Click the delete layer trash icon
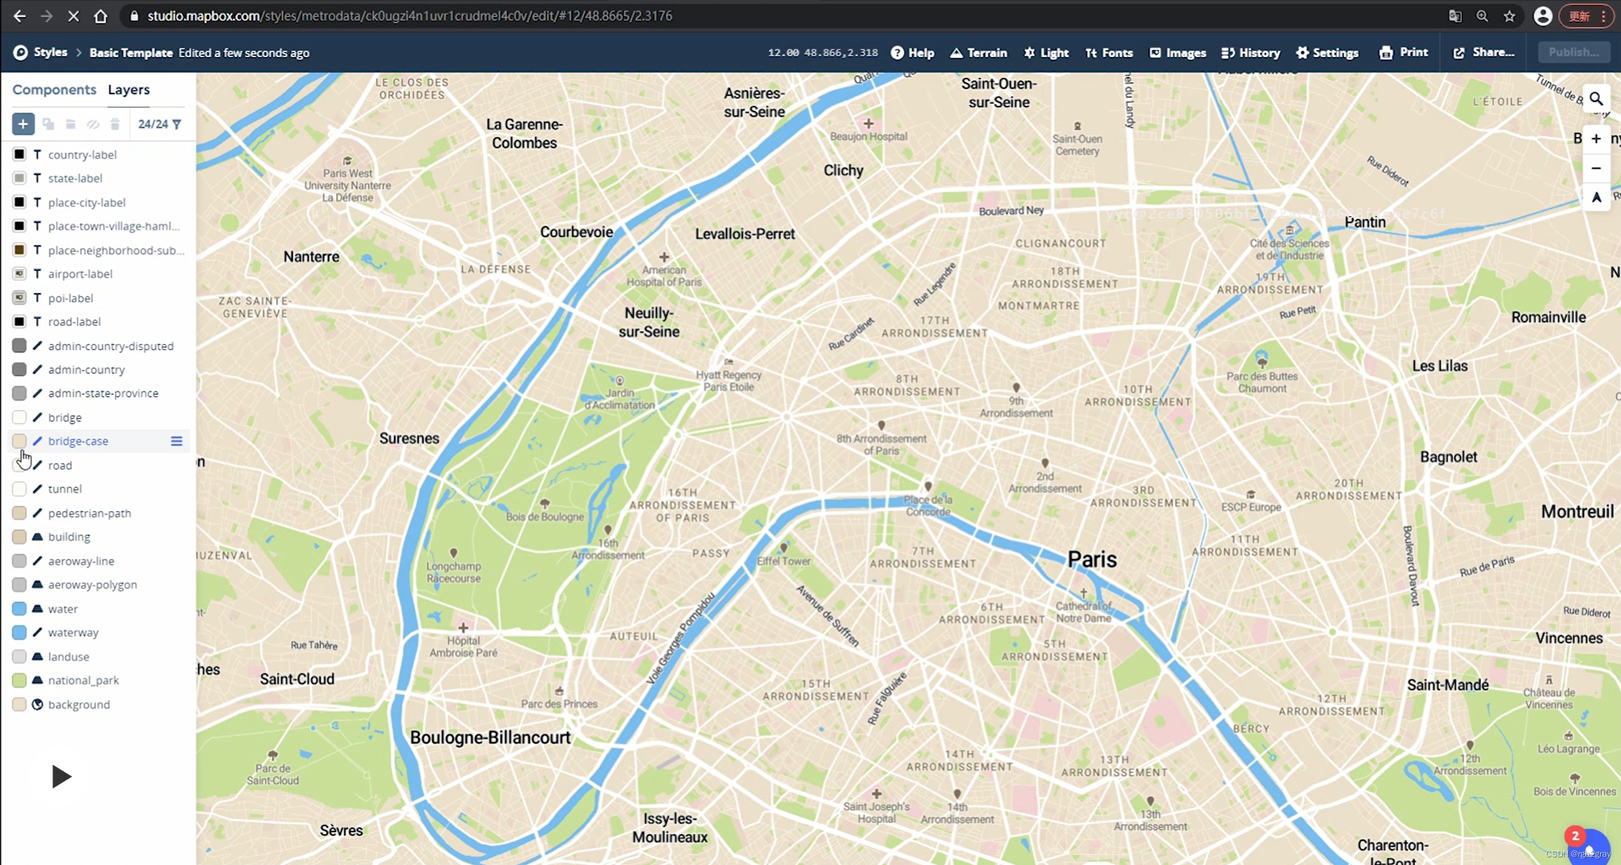 [115, 124]
